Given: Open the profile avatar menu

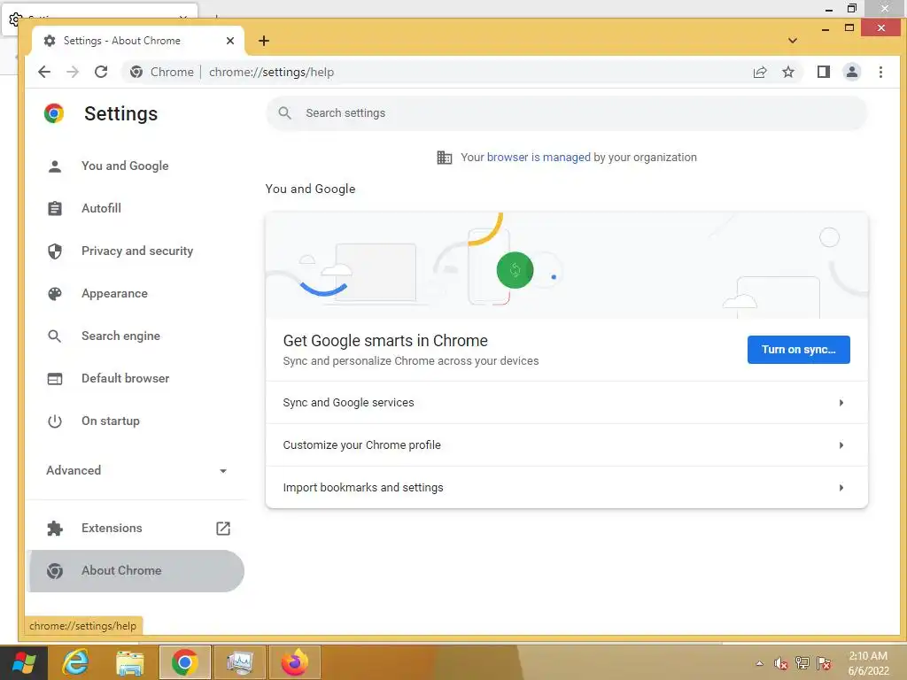Looking at the screenshot, I should (x=851, y=72).
